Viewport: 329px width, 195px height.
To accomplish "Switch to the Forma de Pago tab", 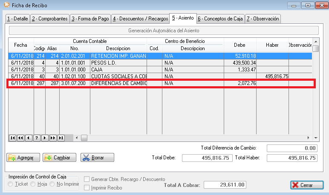I will [x=90, y=19].
